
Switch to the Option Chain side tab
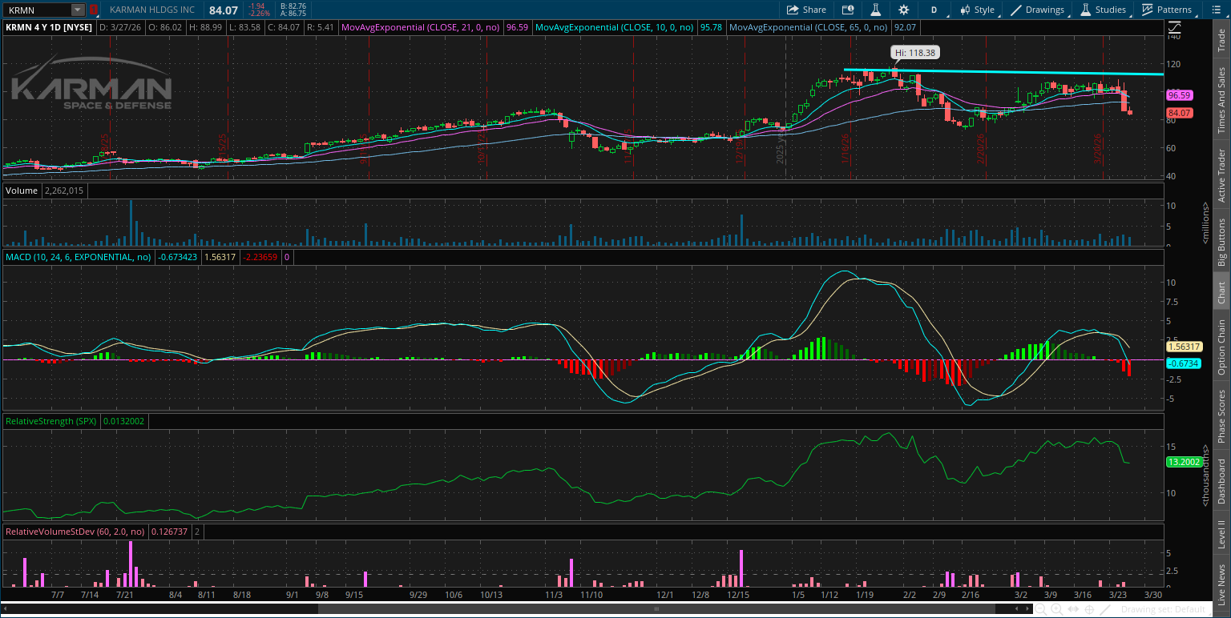point(1221,347)
